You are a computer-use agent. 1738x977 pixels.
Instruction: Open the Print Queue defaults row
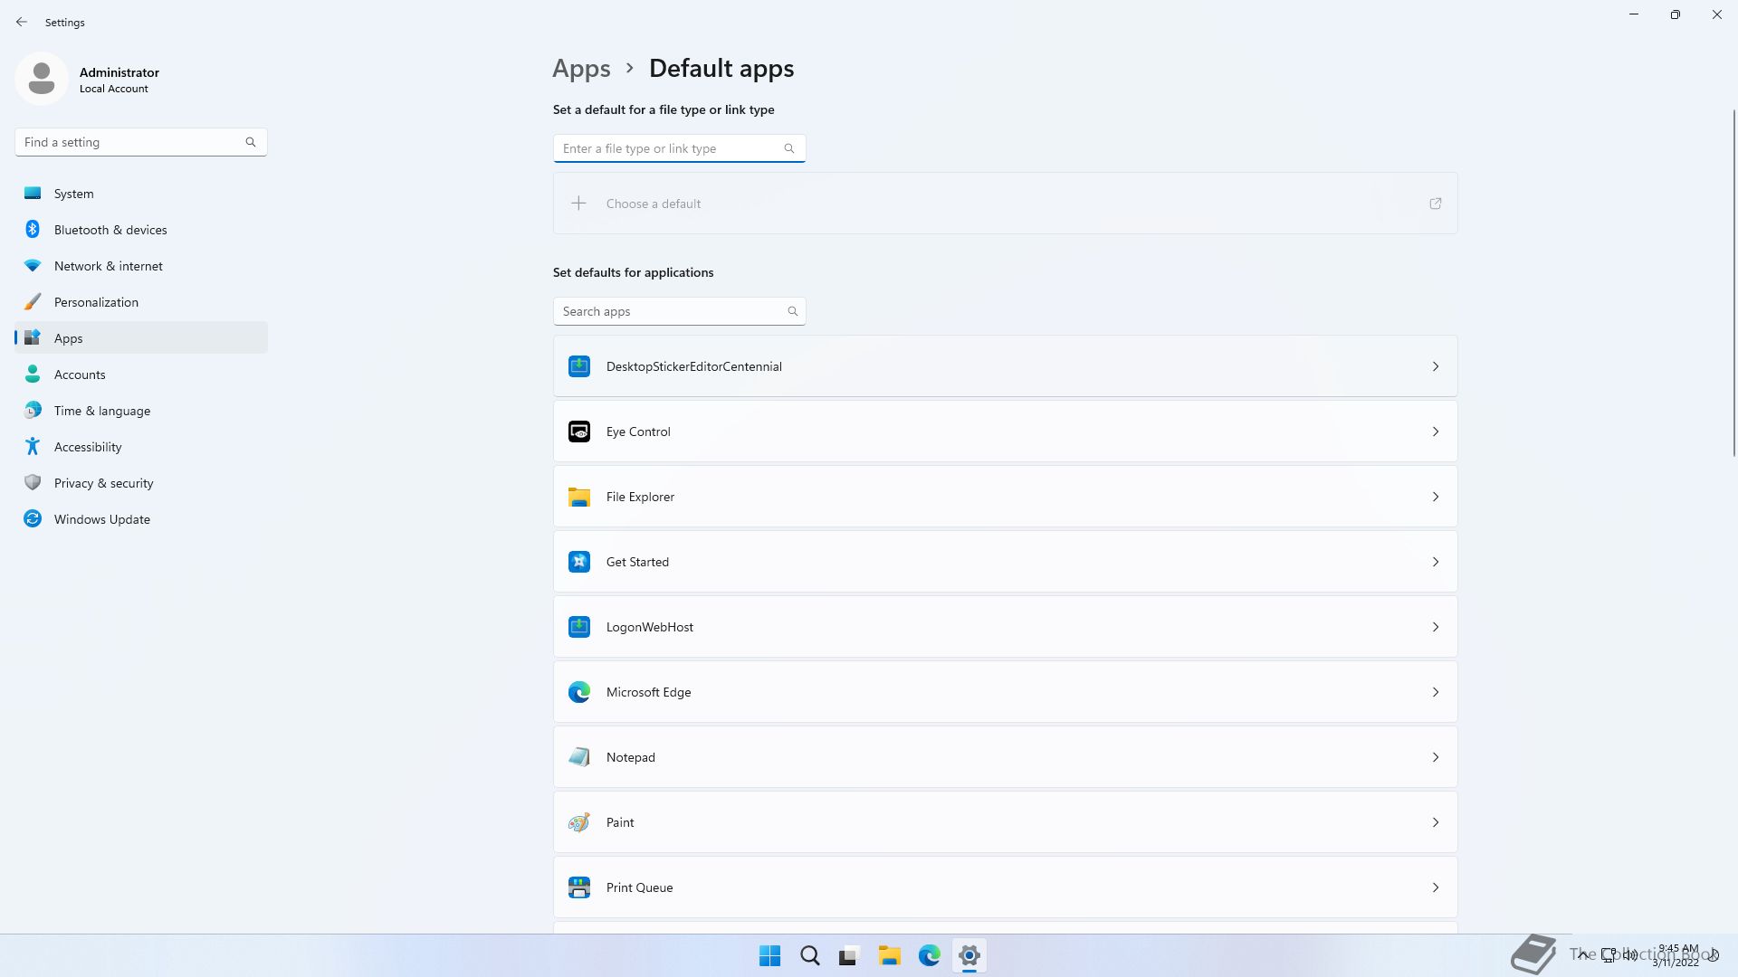tap(1005, 887)
